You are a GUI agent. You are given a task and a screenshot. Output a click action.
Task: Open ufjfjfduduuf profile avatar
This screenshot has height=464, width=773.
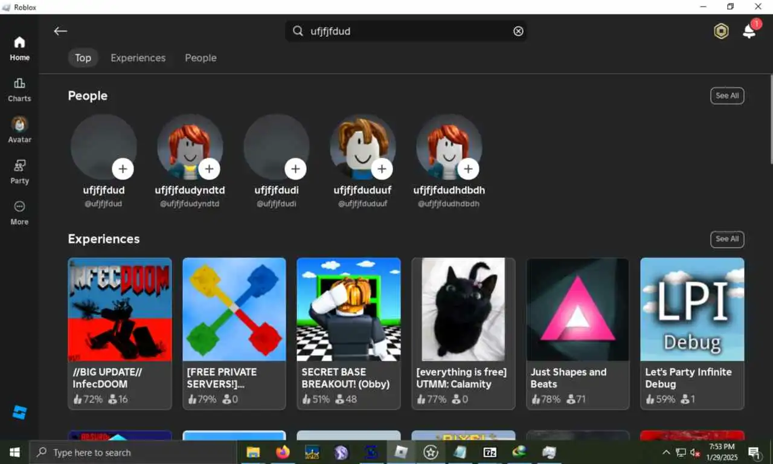click(x=362, y=147)
